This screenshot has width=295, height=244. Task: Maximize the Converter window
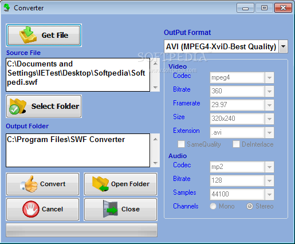pos(264,8)
